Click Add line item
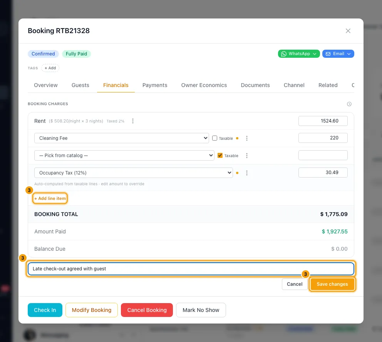 pos(50,198)
